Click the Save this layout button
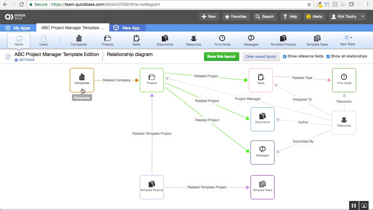 pyautogui.click(x=221, y=56)
